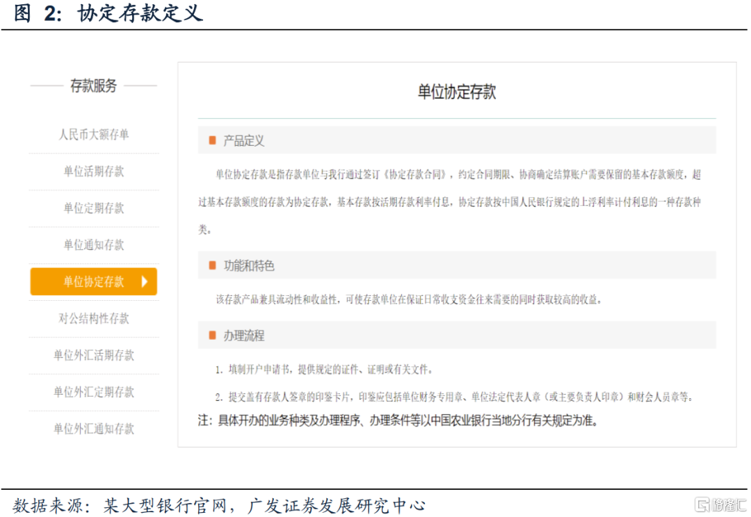
Task: Go to 单位定期存款 page
Action: (x=94, y=208)
